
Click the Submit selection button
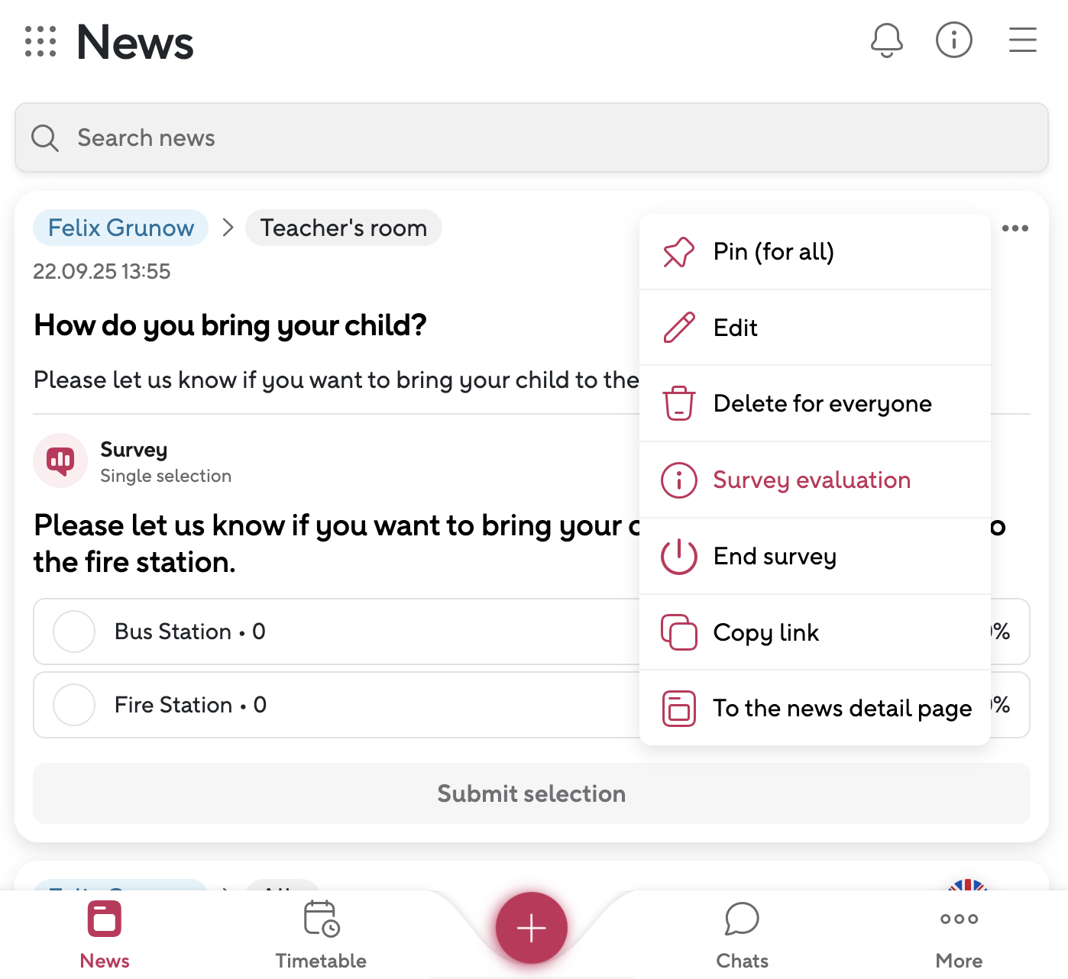click(531, 793)
